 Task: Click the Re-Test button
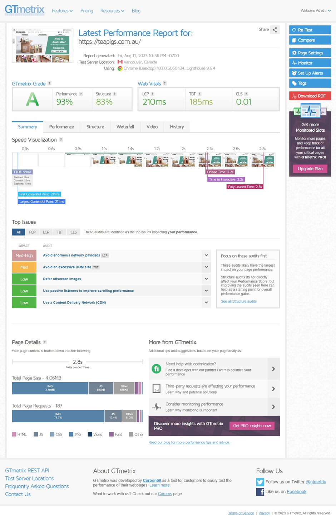(x=310, y=30)
